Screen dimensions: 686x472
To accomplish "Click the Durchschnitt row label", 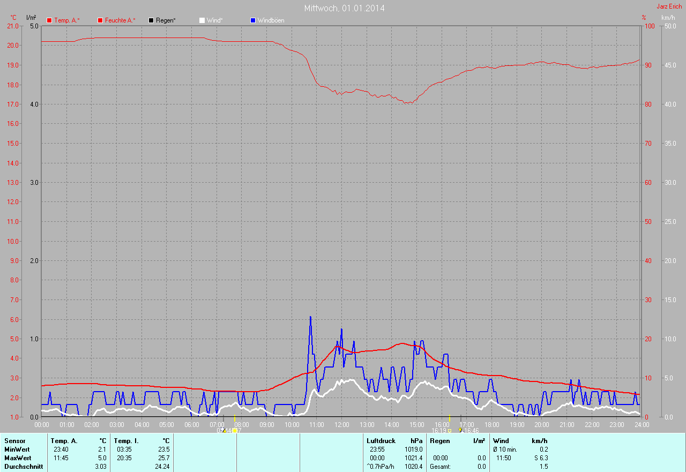I will click(x=24, y=467).
